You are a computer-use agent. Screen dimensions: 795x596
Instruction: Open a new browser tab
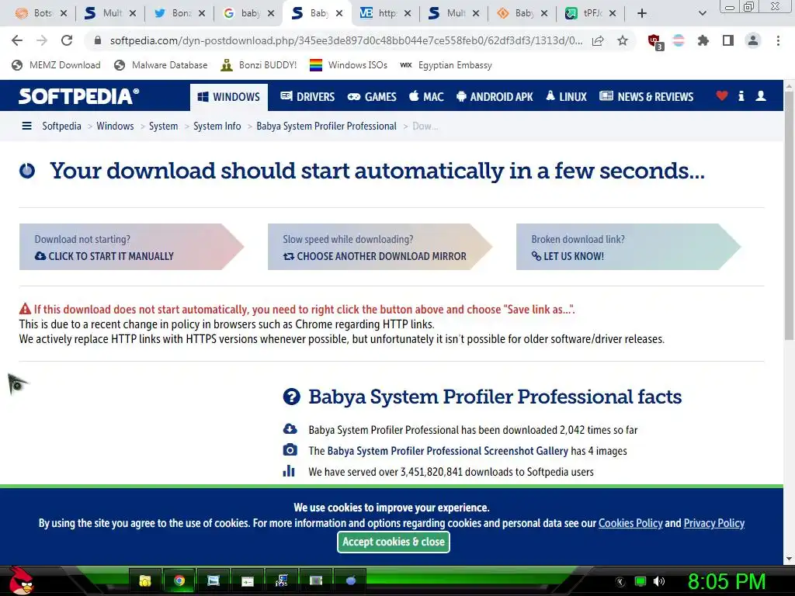point(642,13)
